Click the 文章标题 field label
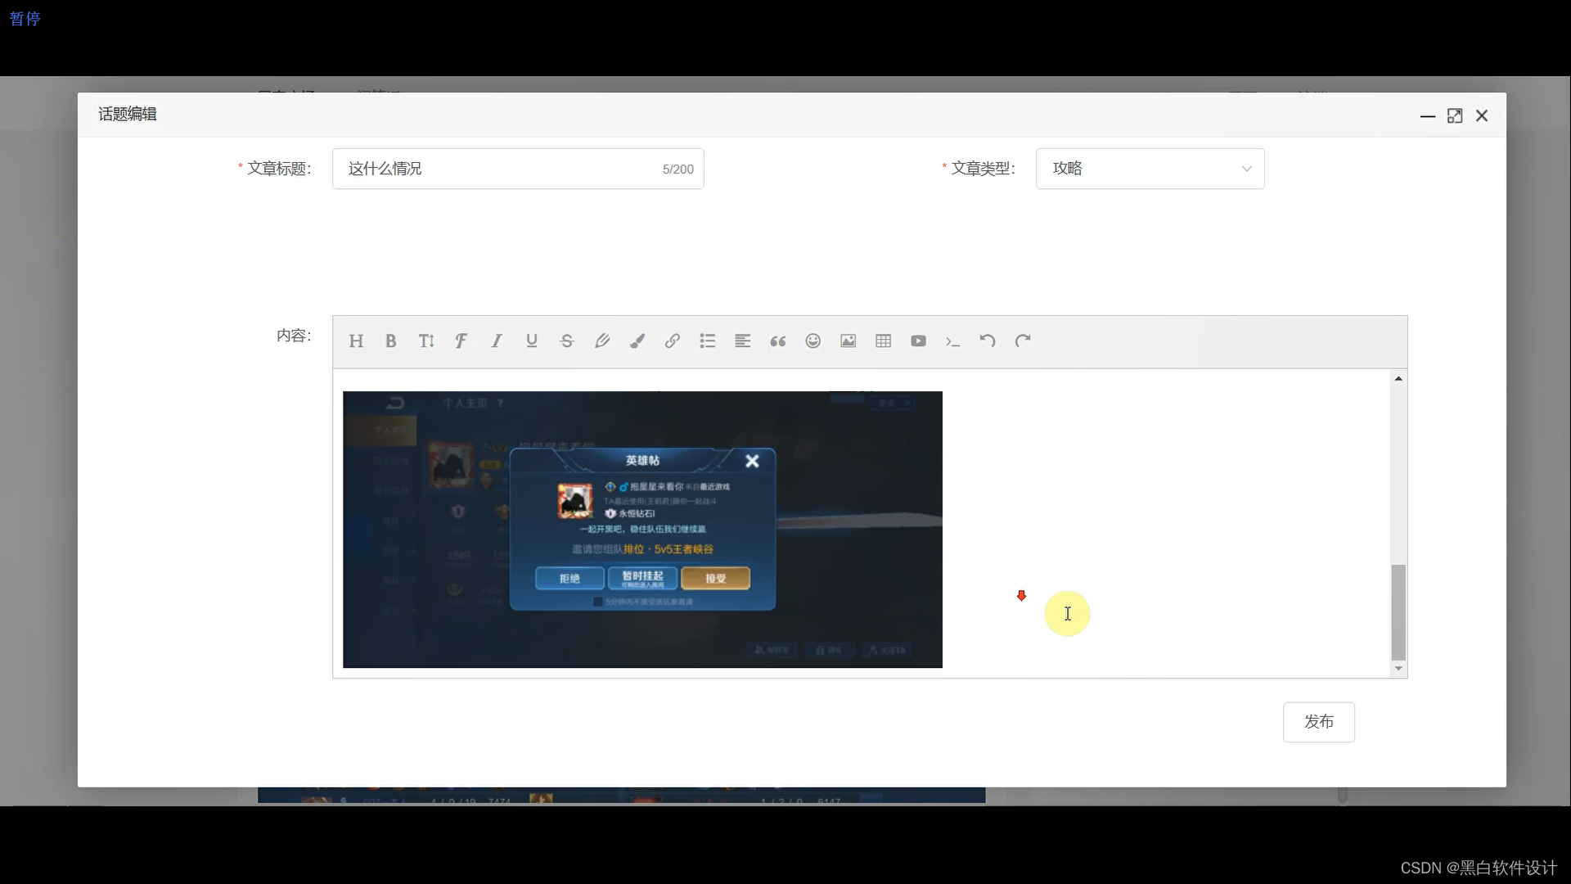Viewport: 1571px width, 884px height. click(279, 169)
